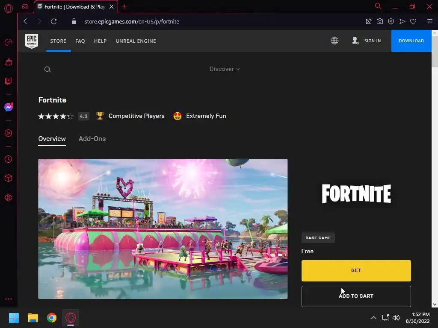Go back to previous page
Image resolution: width=438 pixels, height=328 pixels.
[25, 21]
